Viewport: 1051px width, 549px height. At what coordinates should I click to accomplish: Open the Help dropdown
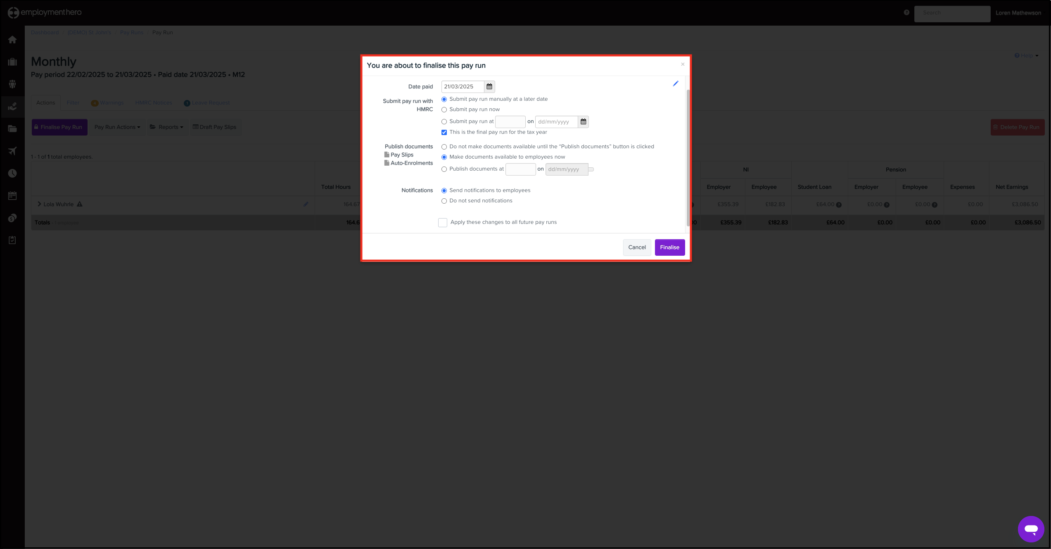coord(1026,55)
